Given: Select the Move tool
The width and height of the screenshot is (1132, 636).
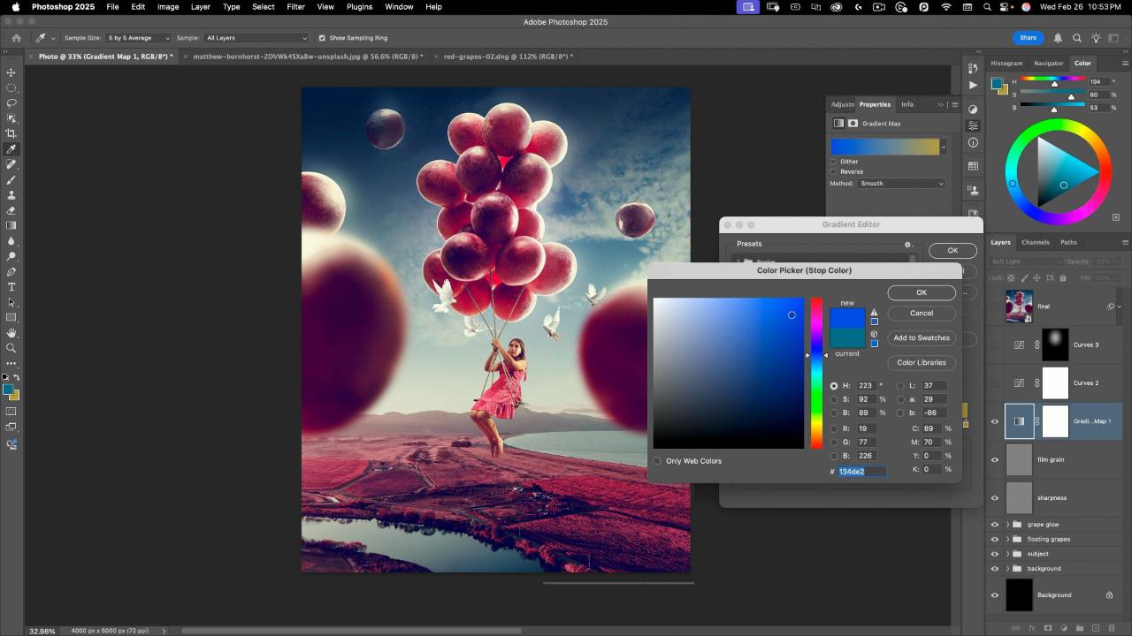Looking at the screenshot, I should click(x=11, y=72).
